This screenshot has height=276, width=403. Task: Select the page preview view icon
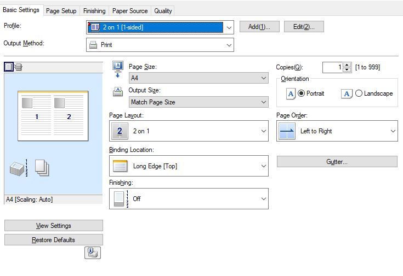8,67
